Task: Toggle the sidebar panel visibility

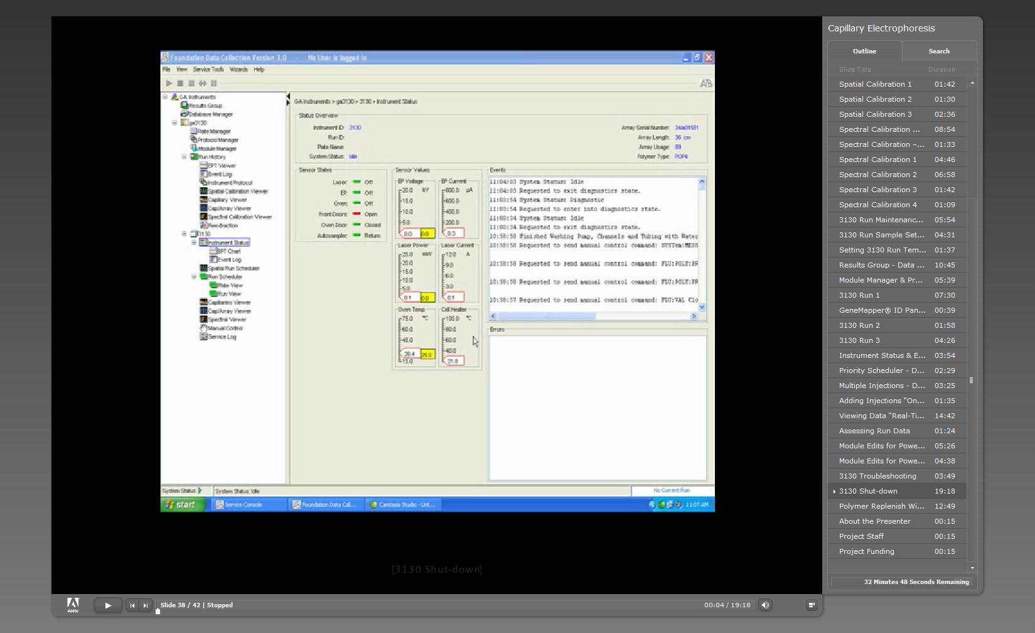Action: click(x=812, y=605)
